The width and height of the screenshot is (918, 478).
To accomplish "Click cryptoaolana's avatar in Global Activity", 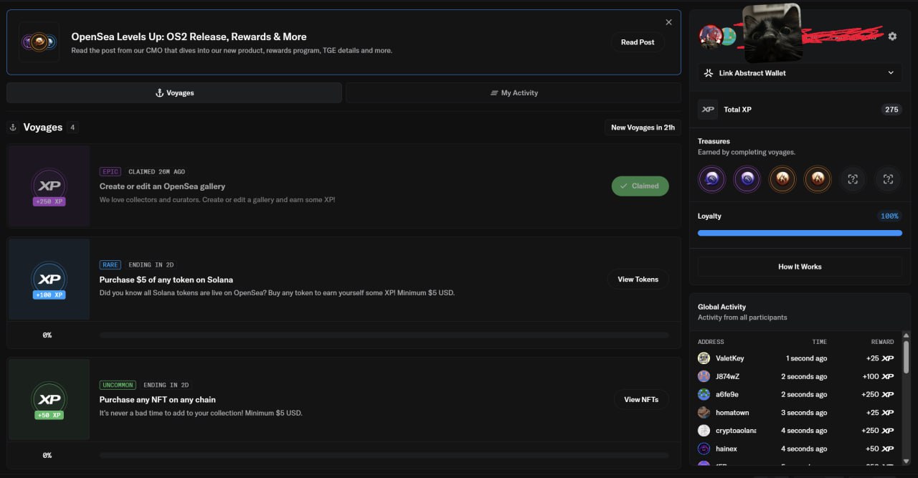I will pos(704,431).
